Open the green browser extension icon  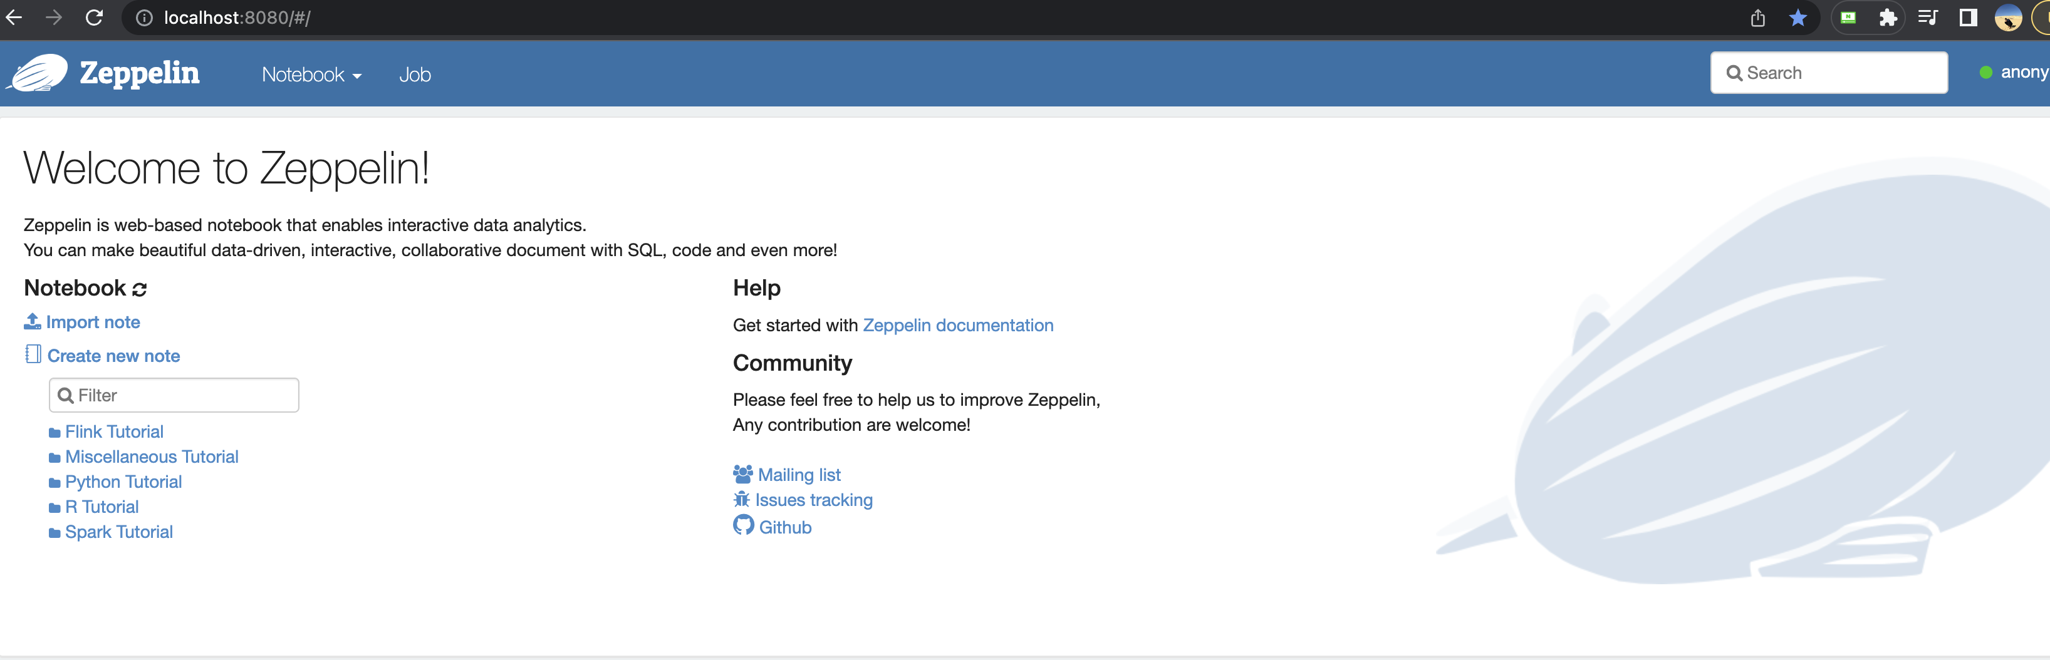pyautogui.click(x=1848, y=18)
